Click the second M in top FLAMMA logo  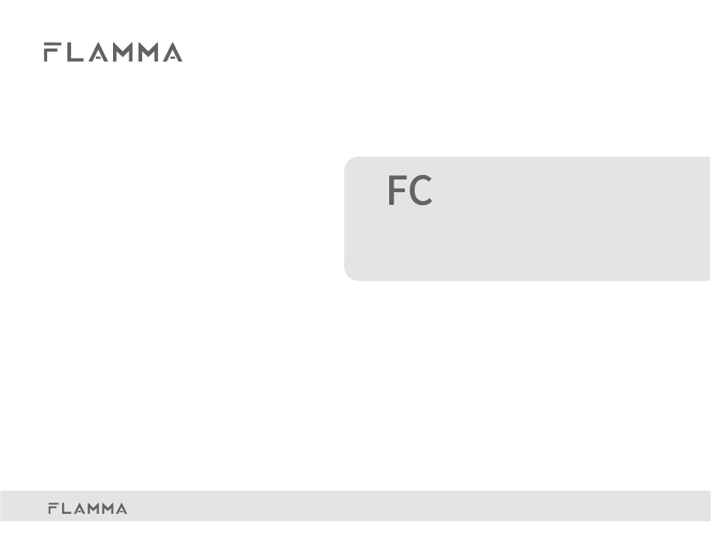148,52
